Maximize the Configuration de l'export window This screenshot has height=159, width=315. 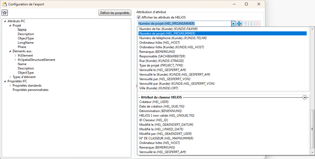(246, 4)
